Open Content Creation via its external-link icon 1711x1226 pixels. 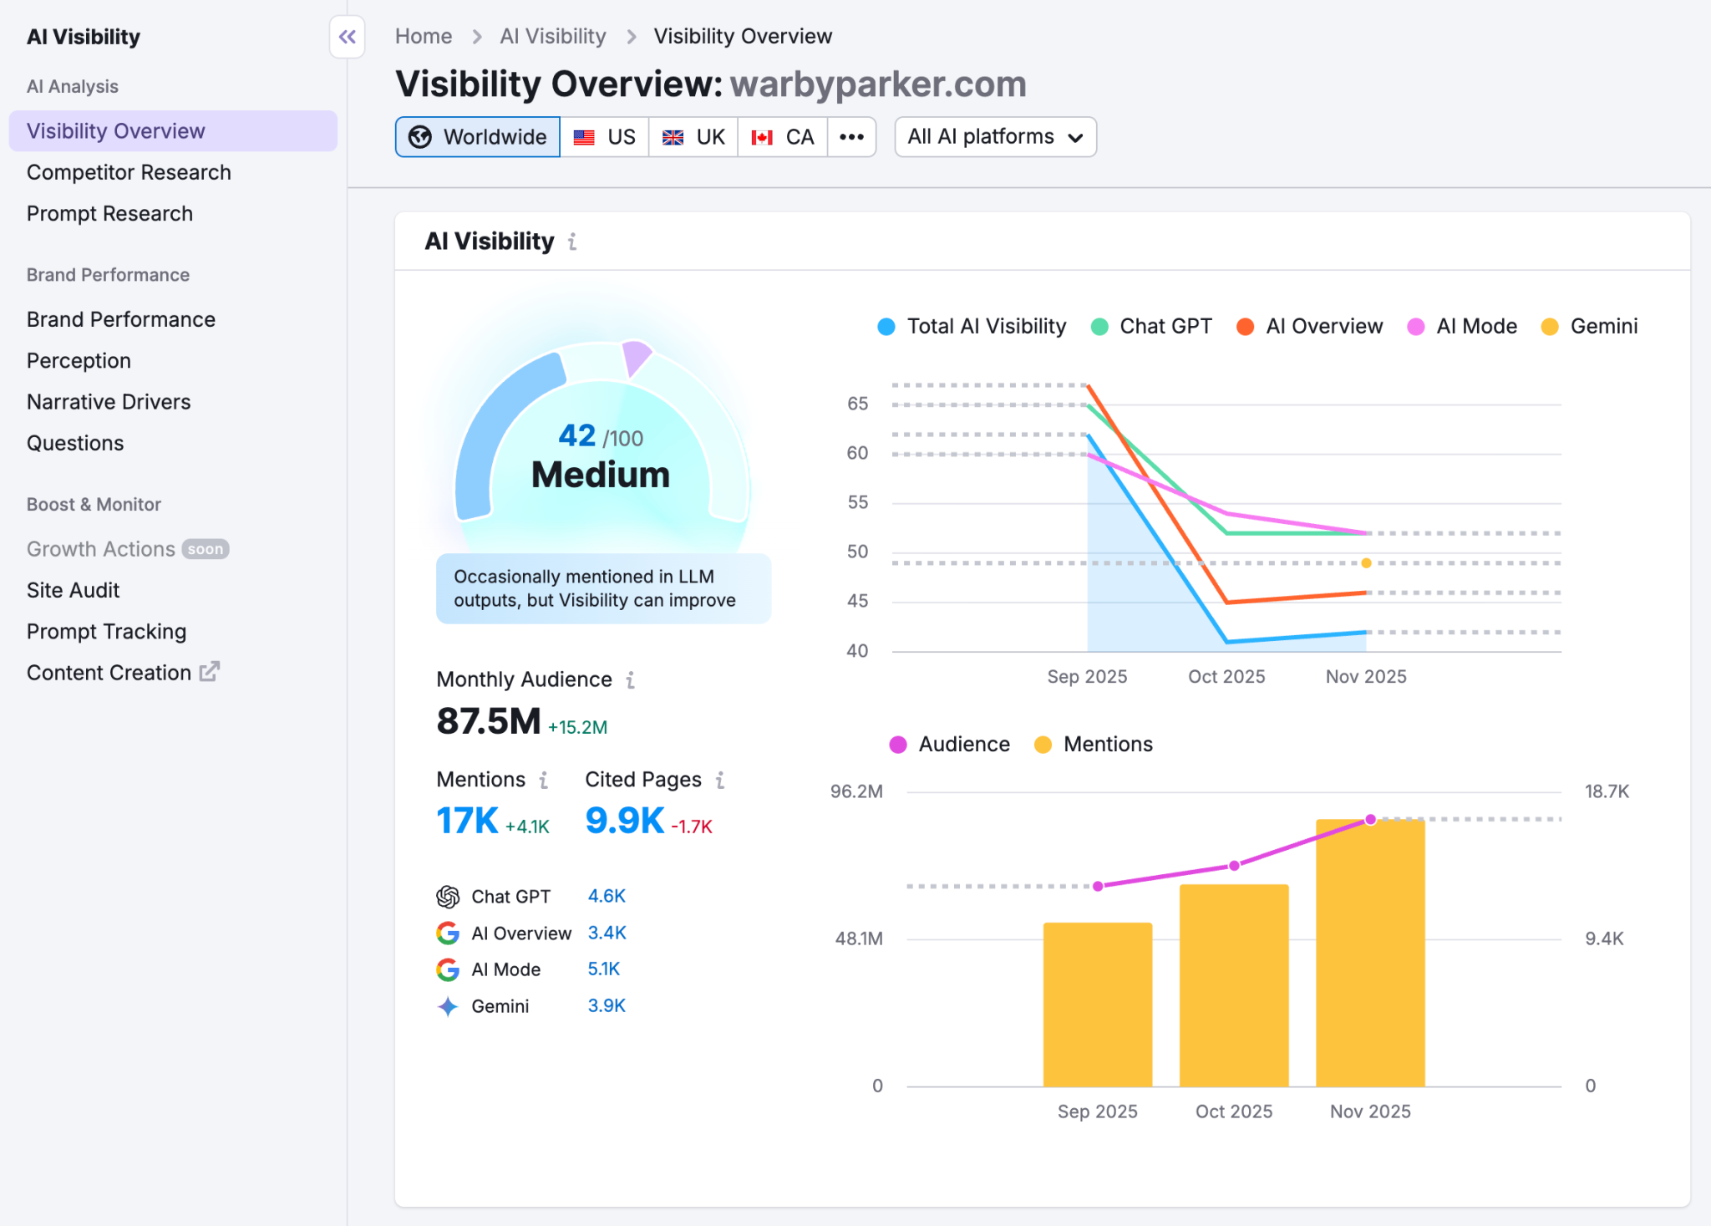(211, 671)
